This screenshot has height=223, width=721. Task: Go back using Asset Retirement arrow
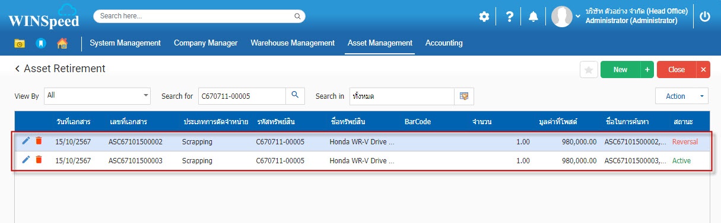click(17, 69)
